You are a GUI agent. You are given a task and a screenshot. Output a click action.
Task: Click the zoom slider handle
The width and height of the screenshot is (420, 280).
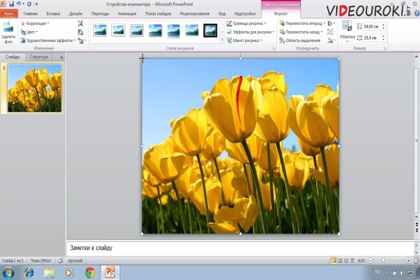pos(383,260)
